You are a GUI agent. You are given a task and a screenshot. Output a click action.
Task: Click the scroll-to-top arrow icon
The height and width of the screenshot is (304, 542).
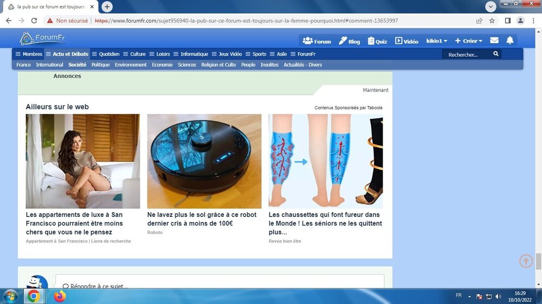click(526, 261)
